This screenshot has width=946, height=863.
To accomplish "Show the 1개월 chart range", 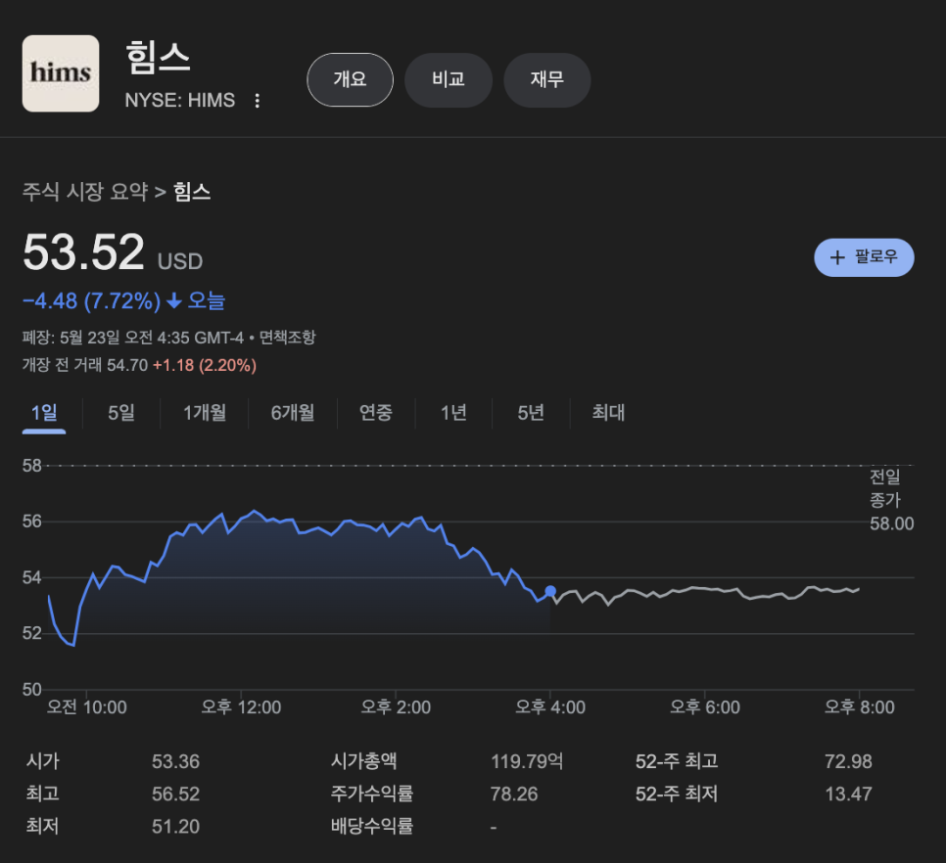I will pos(205,413).
